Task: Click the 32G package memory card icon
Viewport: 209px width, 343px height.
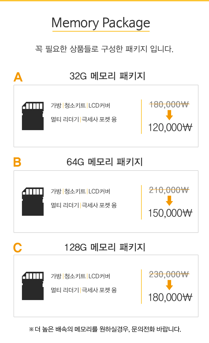Action: pyautogui.click(x=33, y=116)
